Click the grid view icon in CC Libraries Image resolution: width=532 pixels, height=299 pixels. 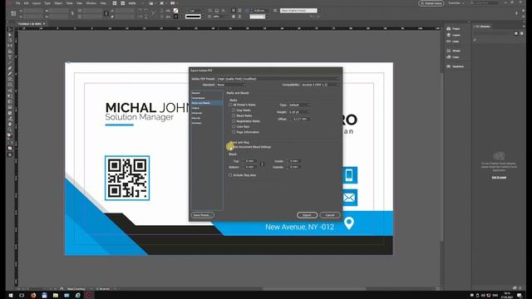point(516,33)
